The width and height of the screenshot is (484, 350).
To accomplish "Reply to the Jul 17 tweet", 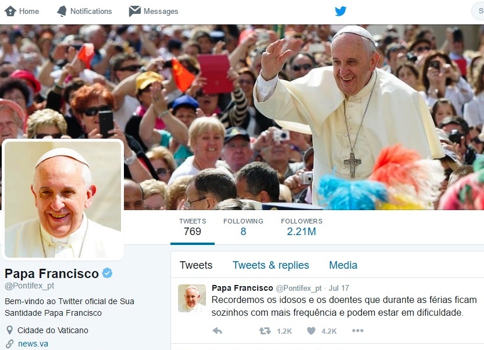I will (218, 331).
